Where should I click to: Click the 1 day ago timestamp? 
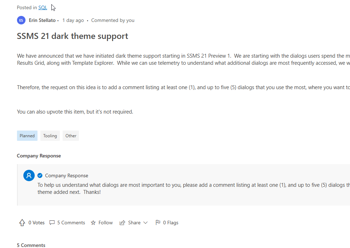(x=73, y=20)
